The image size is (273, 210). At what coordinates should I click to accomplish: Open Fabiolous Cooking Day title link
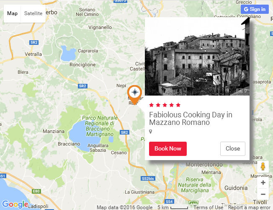191,119
